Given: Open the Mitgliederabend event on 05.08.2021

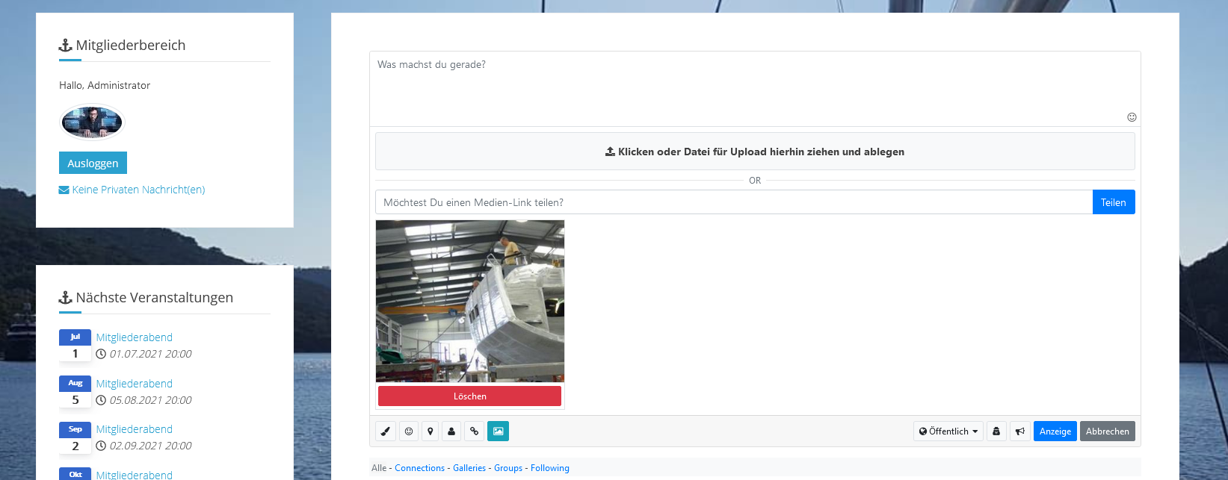Looking at the screenshot, I should pos(135,384).
